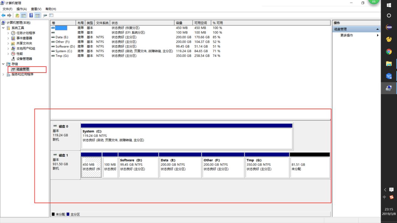The width and height of the screenshot is (397, 223).
Task: Click the Forward arrow on the toolbar
Action: (x=8, y=15)
